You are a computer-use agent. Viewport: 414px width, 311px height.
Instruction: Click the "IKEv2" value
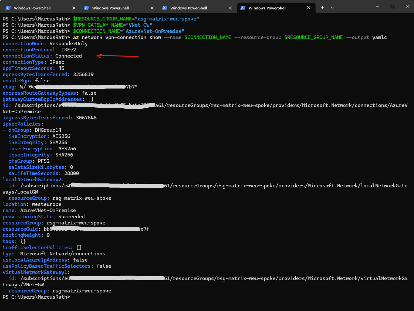click(x=68, y=50)
